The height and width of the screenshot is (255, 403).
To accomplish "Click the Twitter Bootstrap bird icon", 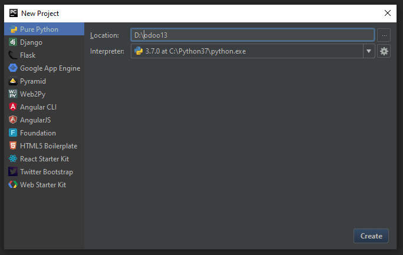I will [x=13, y=171].
